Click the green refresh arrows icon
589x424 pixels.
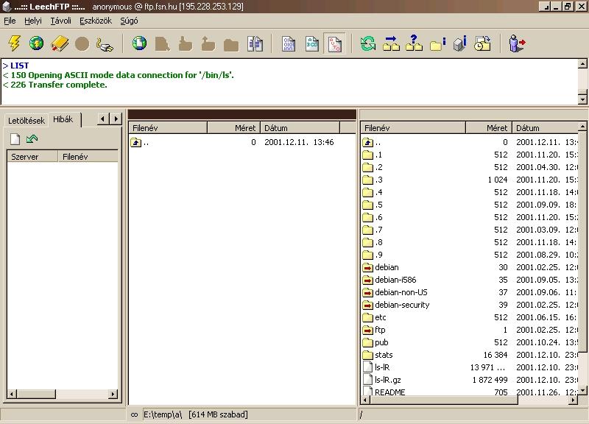tap(368, 44)
